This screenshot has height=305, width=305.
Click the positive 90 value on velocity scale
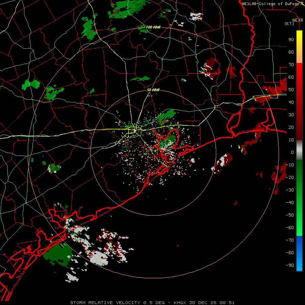click(x=291, y=40)
